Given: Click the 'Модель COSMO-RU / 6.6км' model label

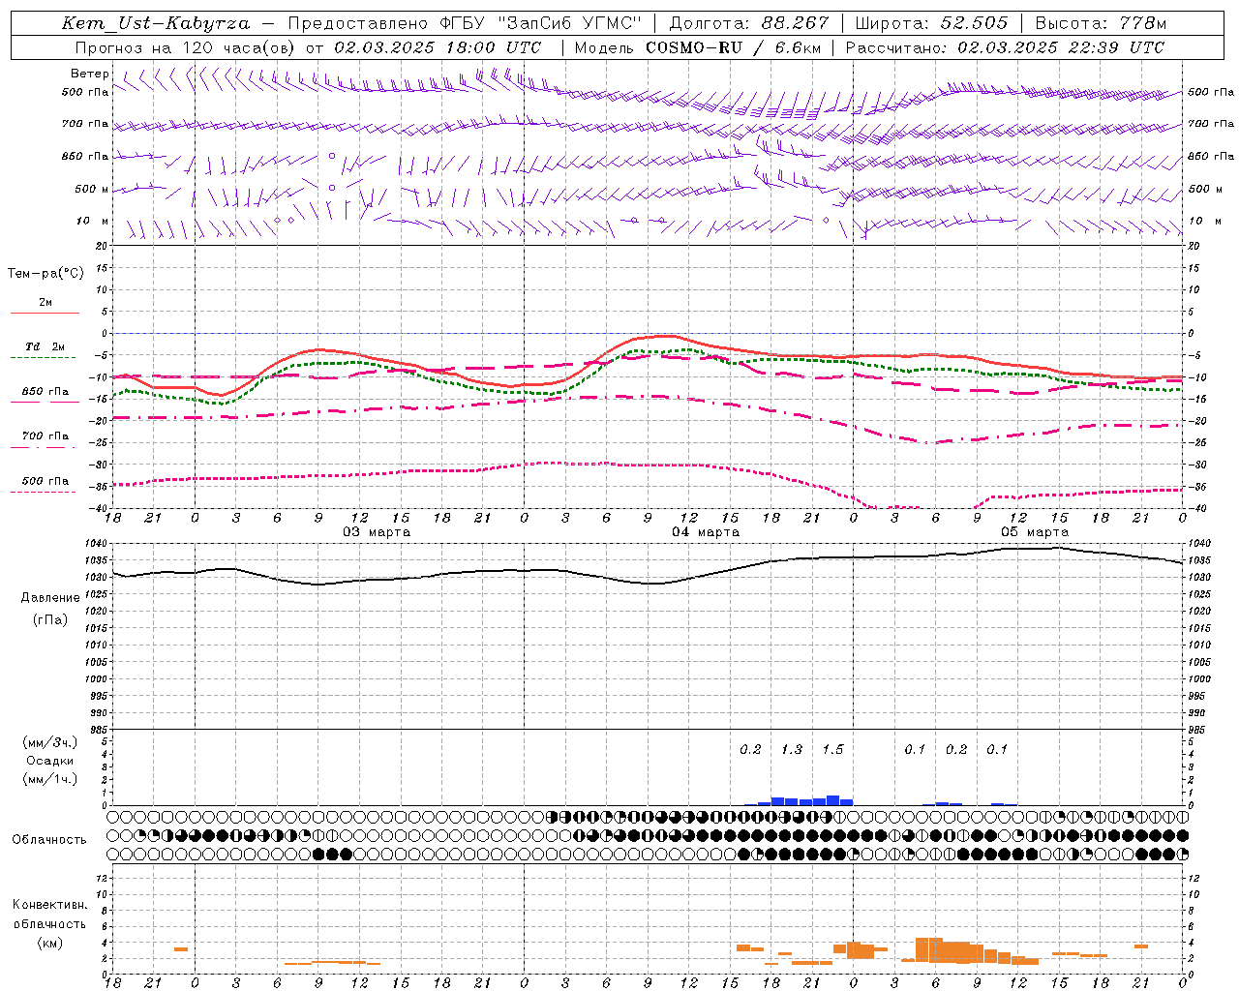Looking at the screenshot, I should tap(697, 47).
